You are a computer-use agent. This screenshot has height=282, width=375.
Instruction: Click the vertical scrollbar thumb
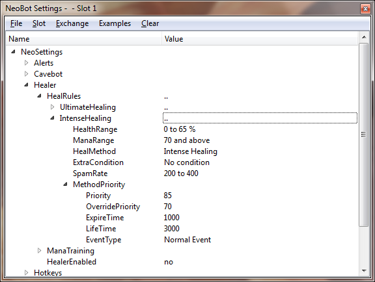[363, 135]
